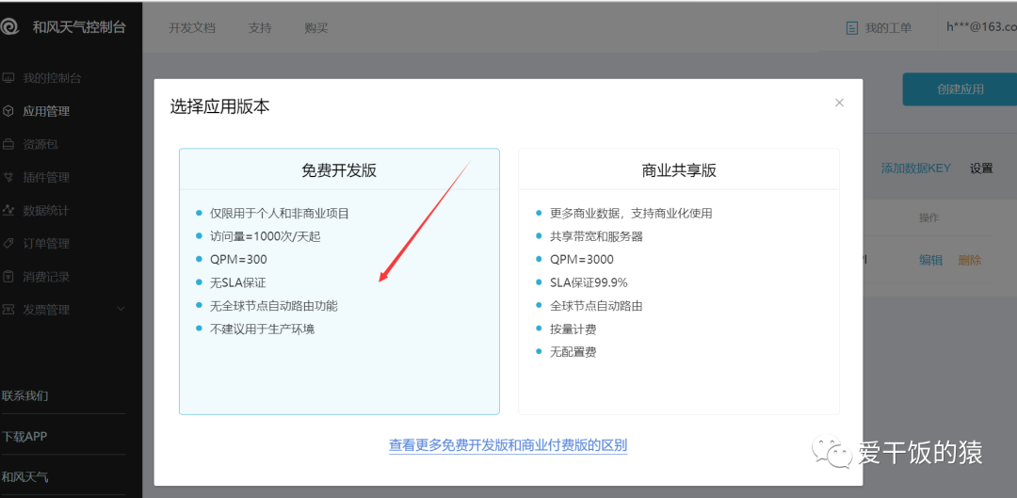Click the text 访问量=1000次/天起
Image resolution: width=1017 pixels, height=498 pixels.
tap(266, 236)
